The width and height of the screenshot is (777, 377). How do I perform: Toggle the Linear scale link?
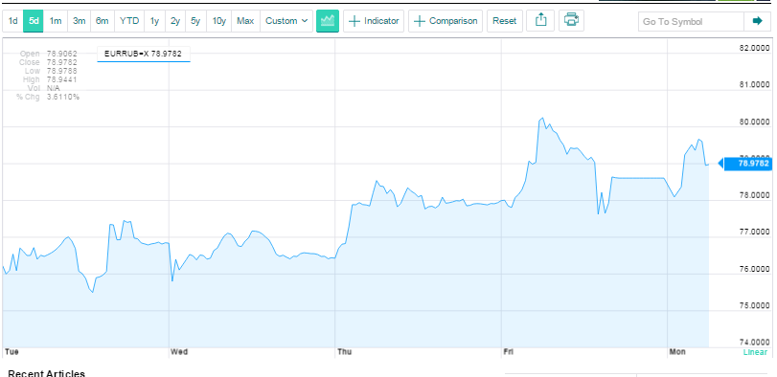pos(755,352)
